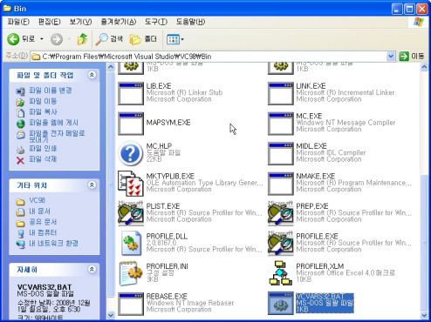431x322 pixels.
Task: Select the PREP.EXE profiler icon
Action: pyautogui.click(x=281, y=213)
